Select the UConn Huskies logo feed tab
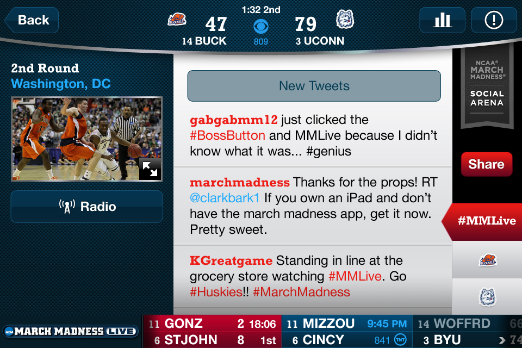 (x=487, y=296)
